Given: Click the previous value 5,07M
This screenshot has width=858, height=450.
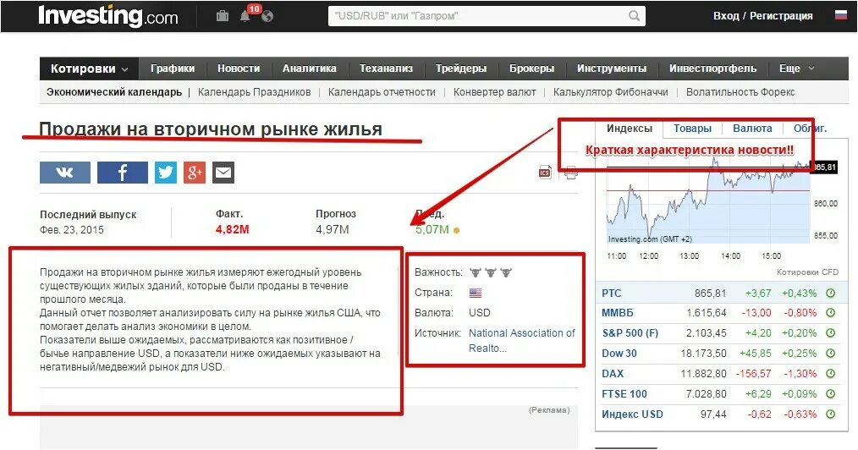Looking at the screenshot, I should click(x=432, y=229).
